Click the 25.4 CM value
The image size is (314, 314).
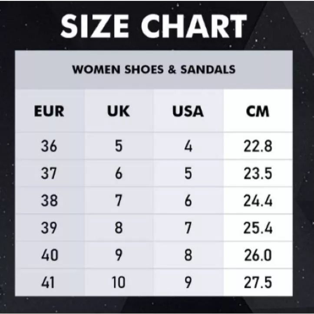tap(258, 228)
